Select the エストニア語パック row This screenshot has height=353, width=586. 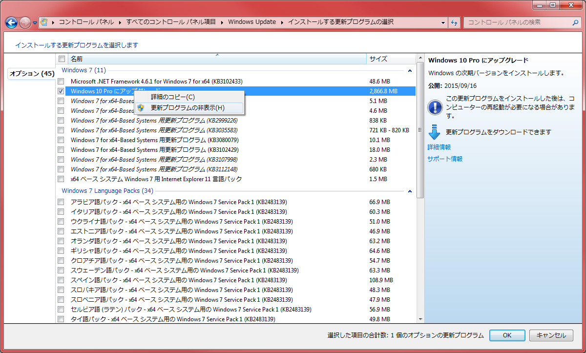tap(236, 231)
